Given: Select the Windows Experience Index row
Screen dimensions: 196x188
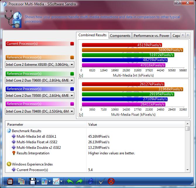Looking at the screenshot, I should pos(95,164).
